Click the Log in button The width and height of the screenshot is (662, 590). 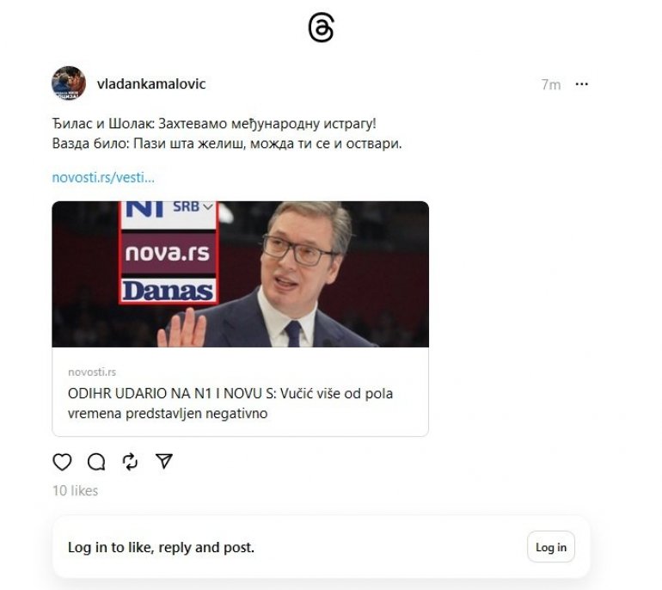(x=551, y=547)
